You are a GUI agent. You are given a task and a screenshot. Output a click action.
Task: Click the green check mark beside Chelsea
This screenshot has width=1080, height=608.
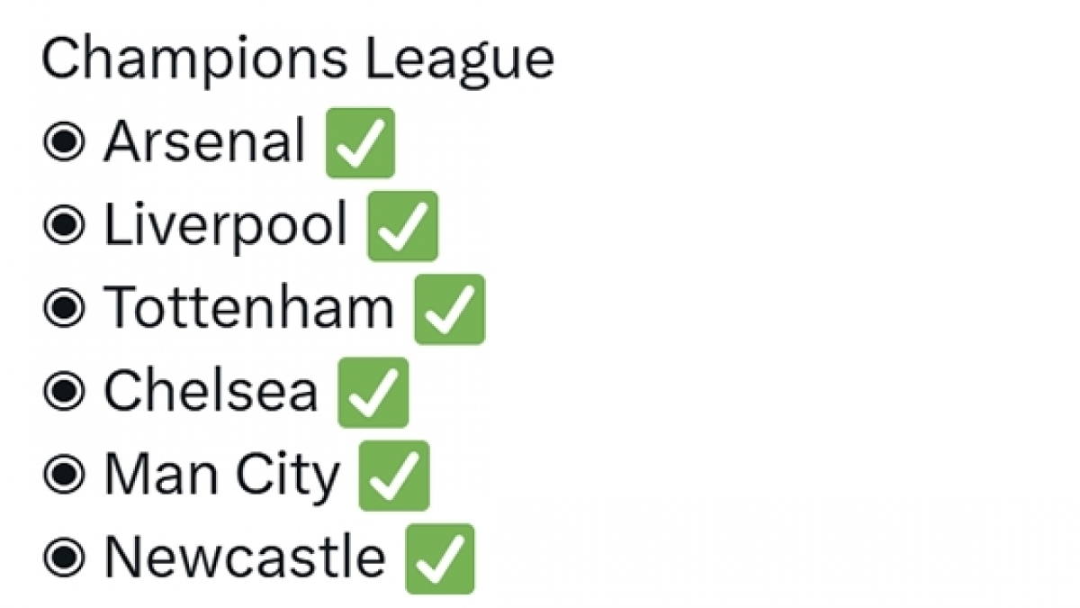(373, 392)
